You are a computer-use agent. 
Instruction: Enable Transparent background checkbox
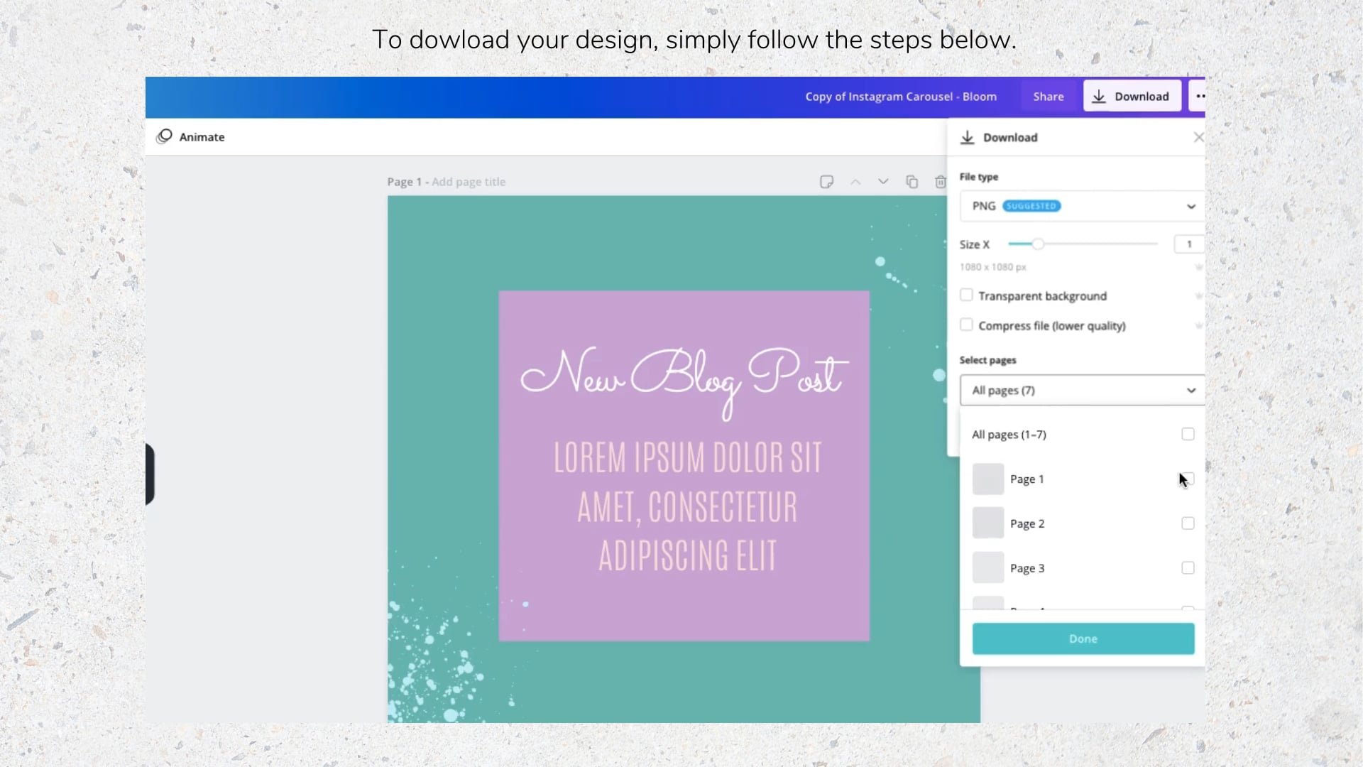tap(966, 295)
